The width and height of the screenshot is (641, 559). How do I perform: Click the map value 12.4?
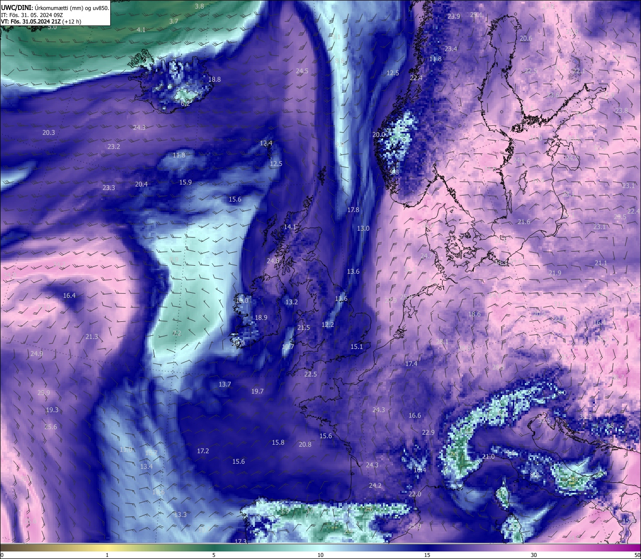tap(266, 143)
